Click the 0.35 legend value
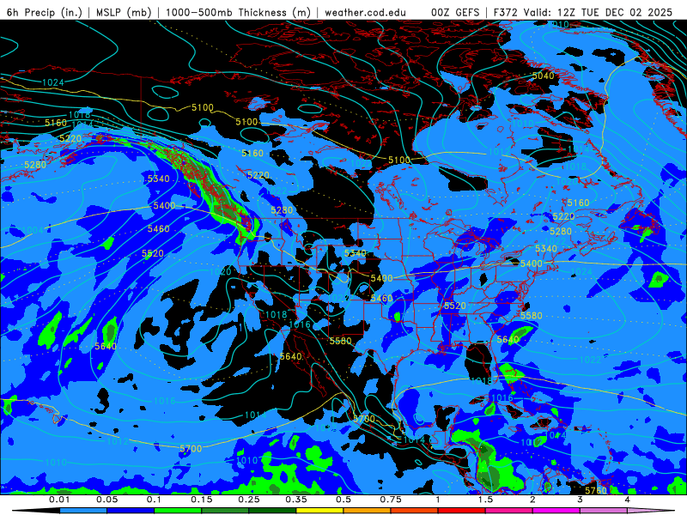Screen dimensions: 687x515 [296, 500]
